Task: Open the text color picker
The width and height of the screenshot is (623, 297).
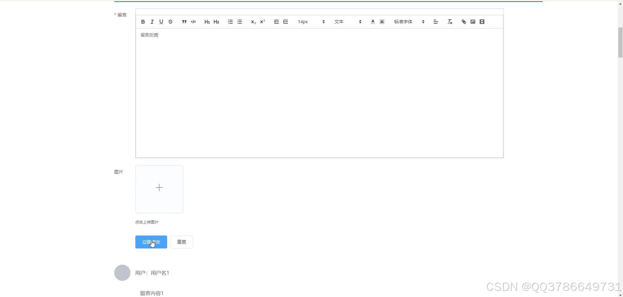Action: click(373, 22)
